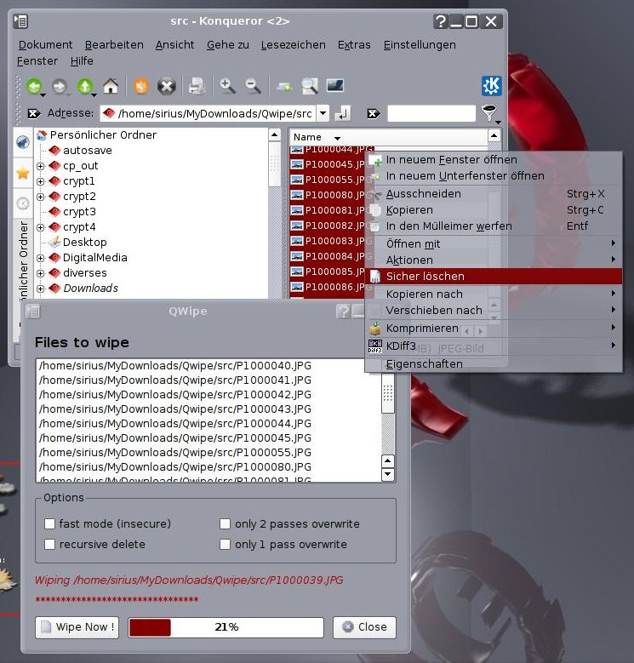Zoom out with the magnifier minus icon
Viewport: 634px width, 663px height.
[254, 86]
